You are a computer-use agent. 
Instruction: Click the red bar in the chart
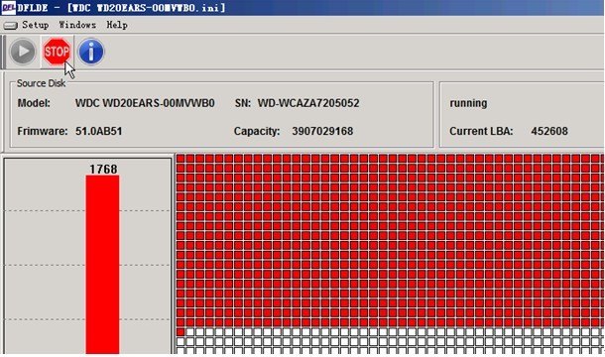tap(102, 265)
